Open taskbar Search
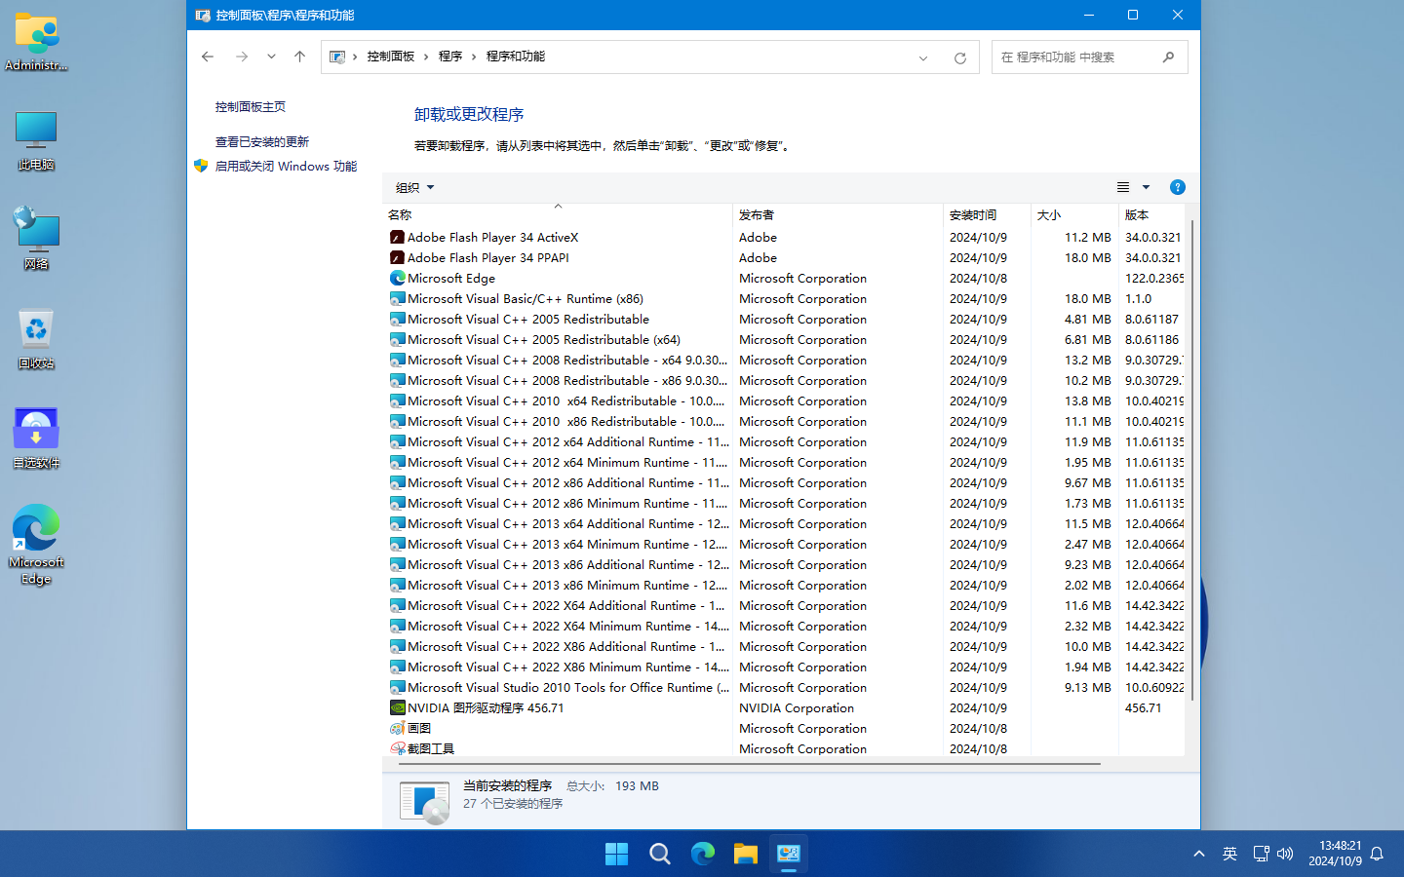 coord(659,854)
